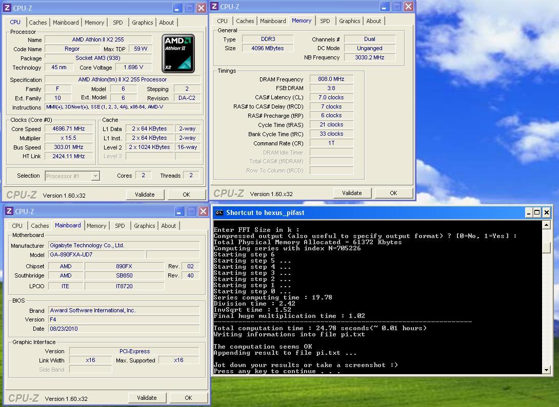Select the Bank Cycle Time value 33 clocks

click(331, 134)
